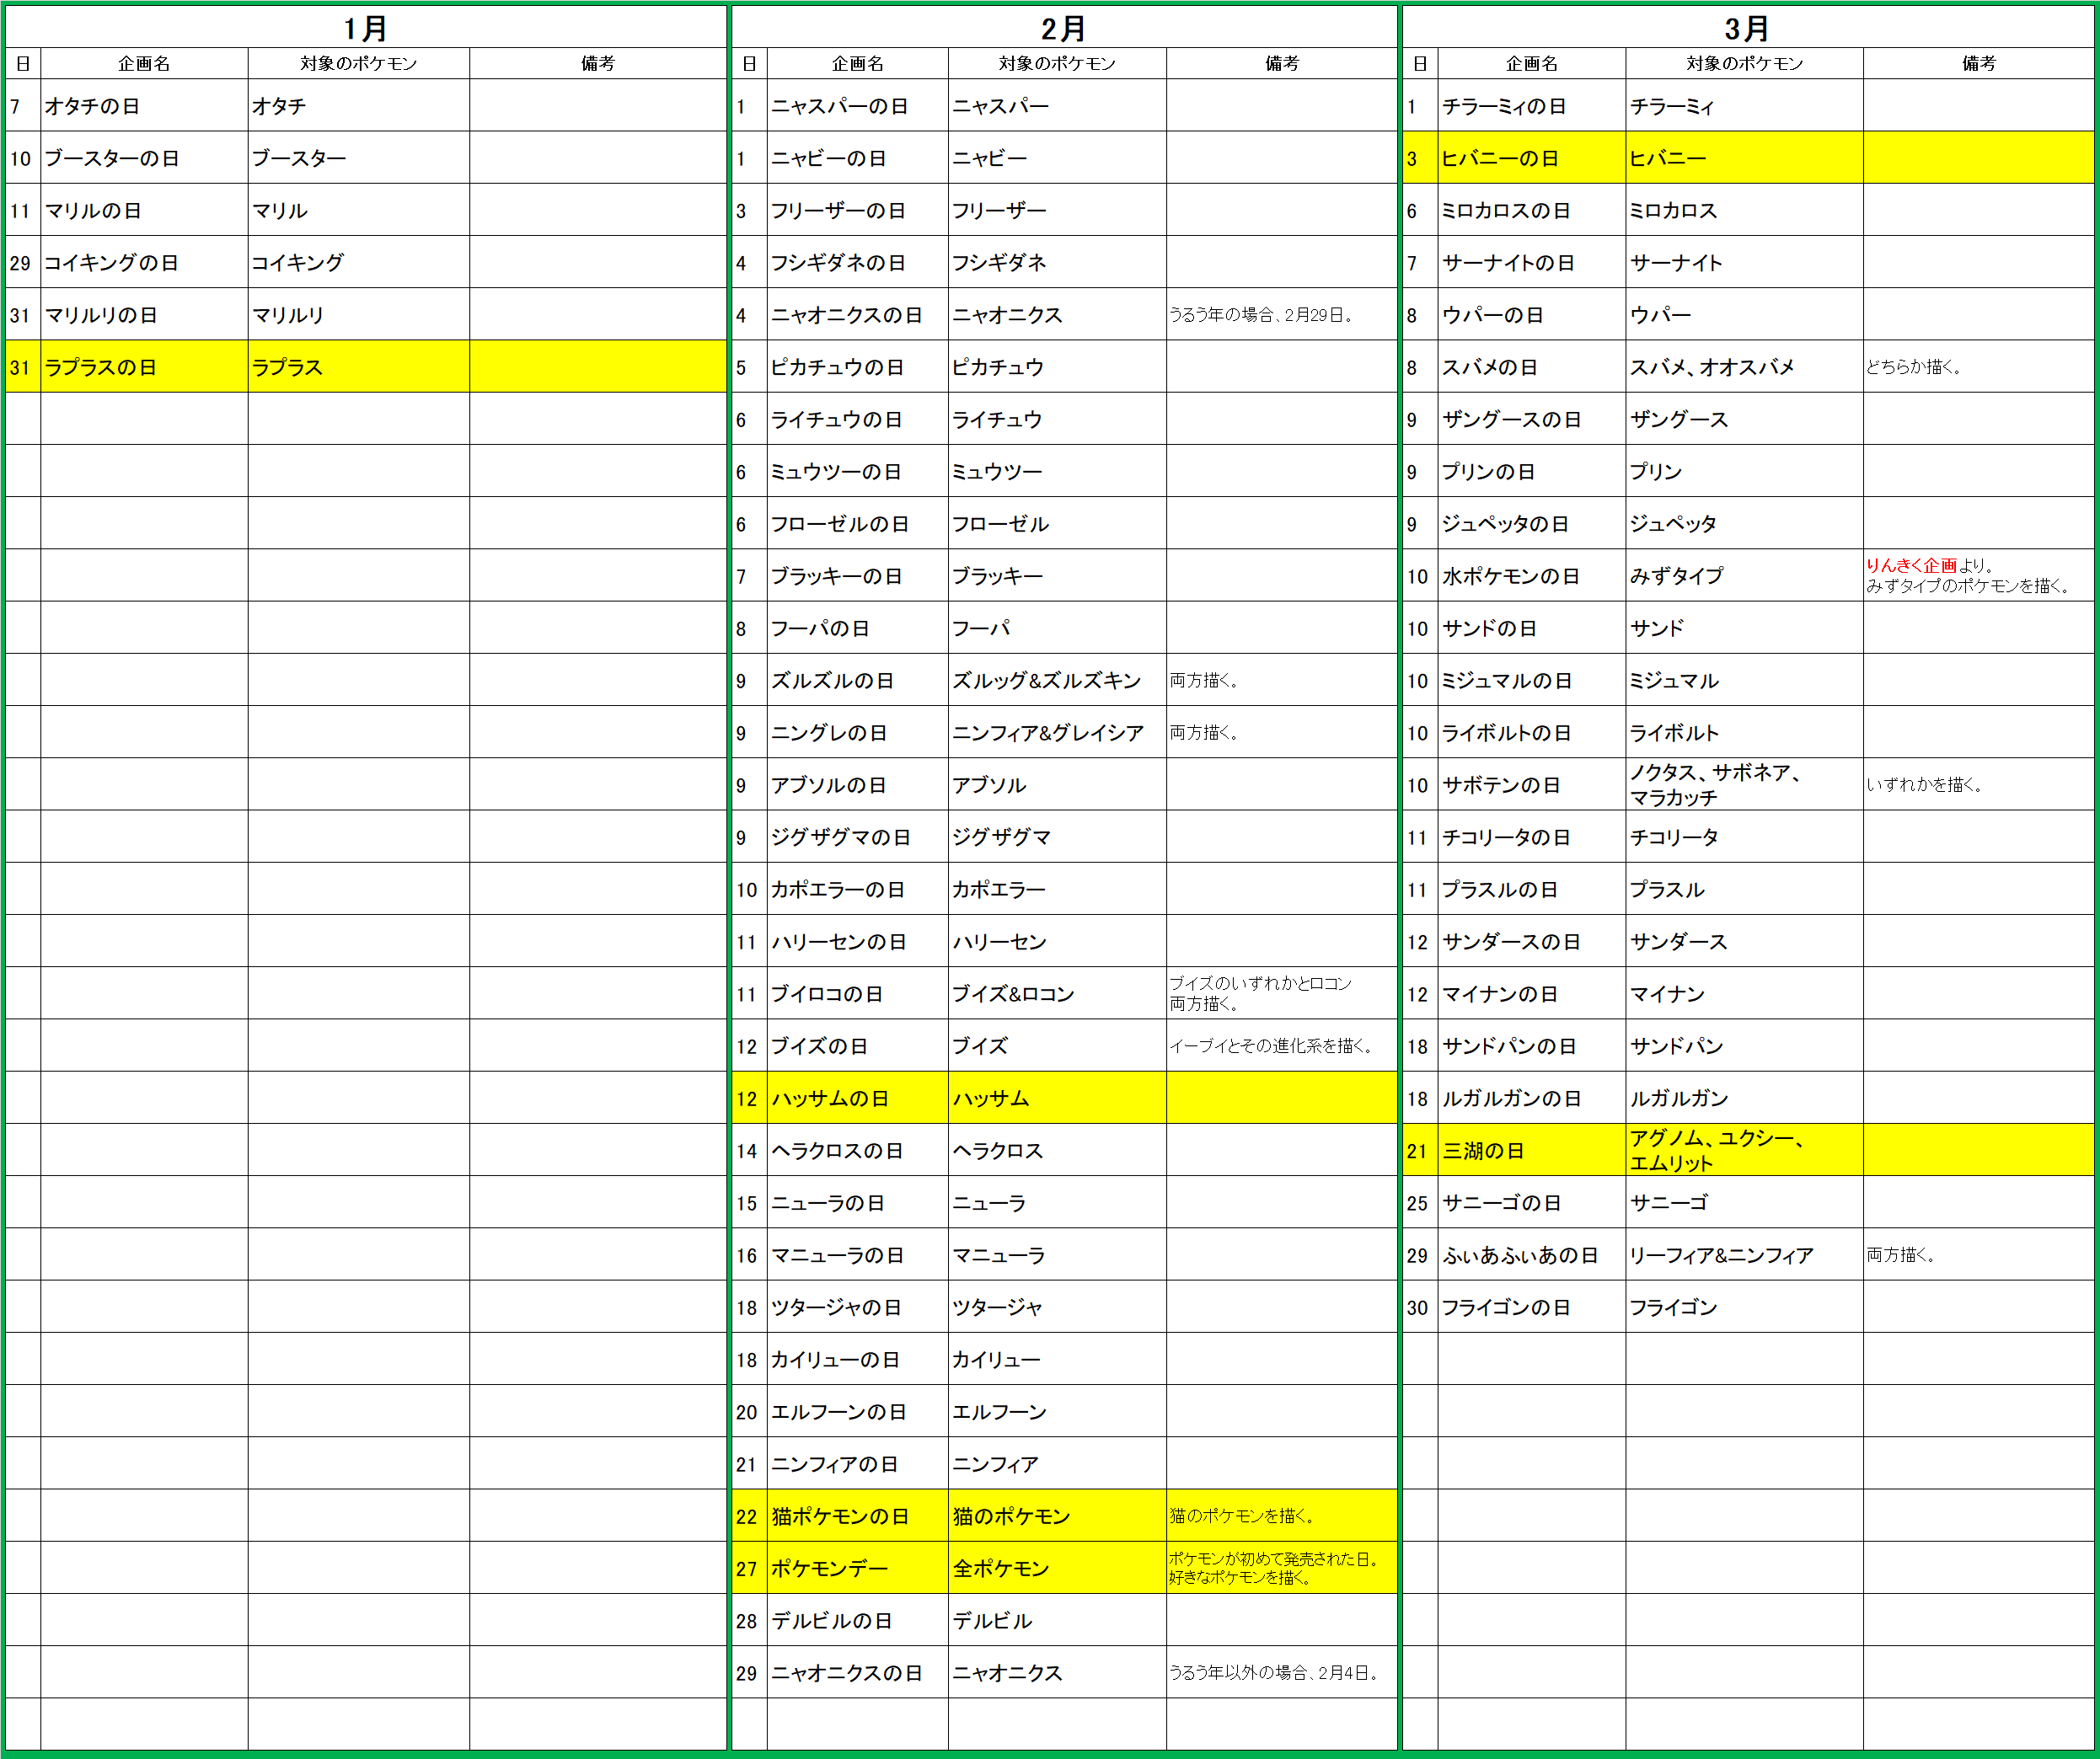Click the 1月 month header
2100x1759 pixels.
[365, 28]
